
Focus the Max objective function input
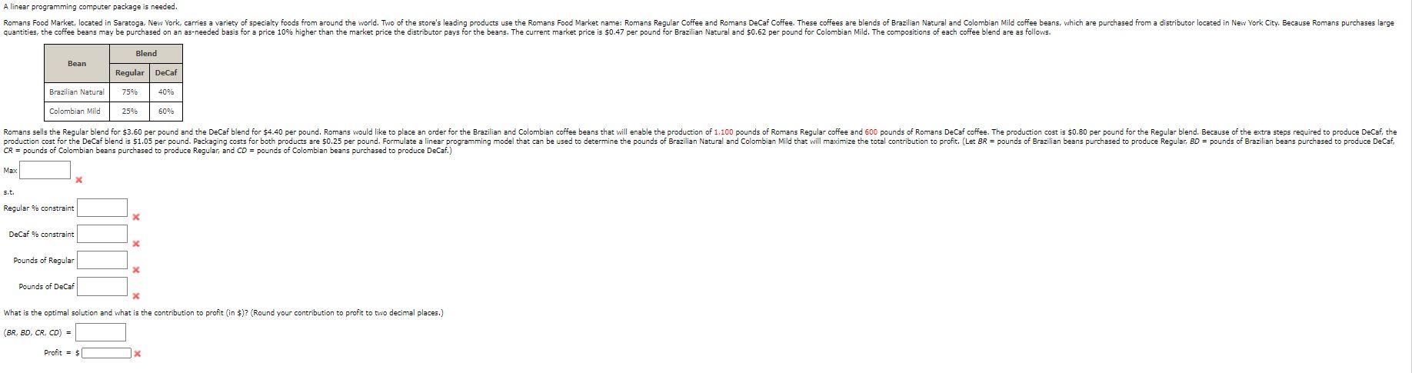45,170
